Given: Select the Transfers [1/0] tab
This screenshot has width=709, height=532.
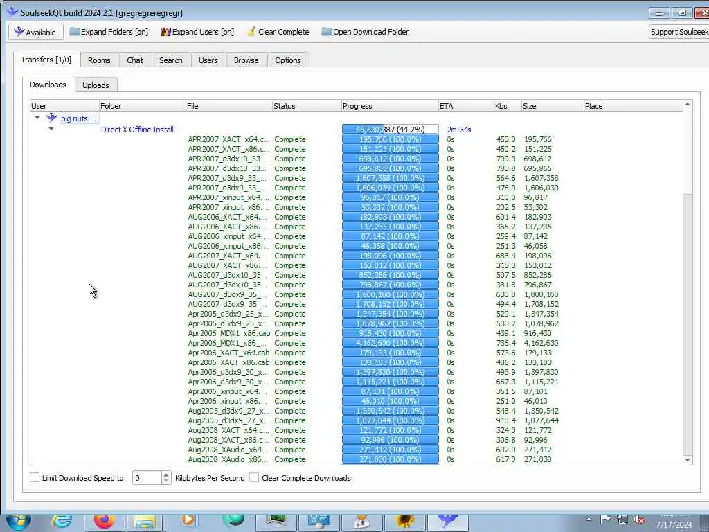Looking at the screenshot, I should tap(46, 60).
